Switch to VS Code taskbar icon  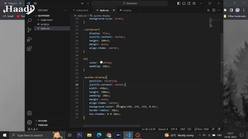[x=128, y=135]
